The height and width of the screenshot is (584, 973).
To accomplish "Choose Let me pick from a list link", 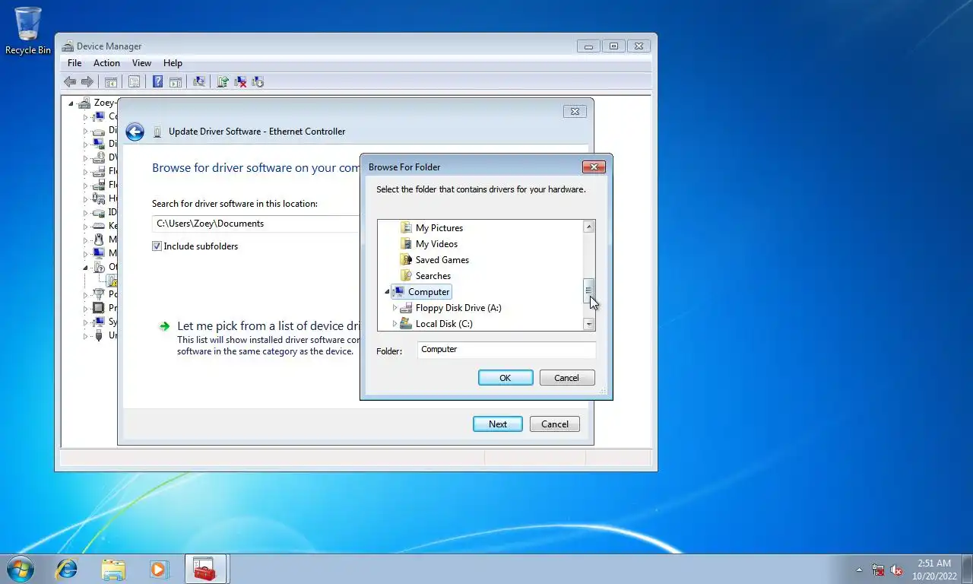I will pyautogui.click(x=268, y=326).
